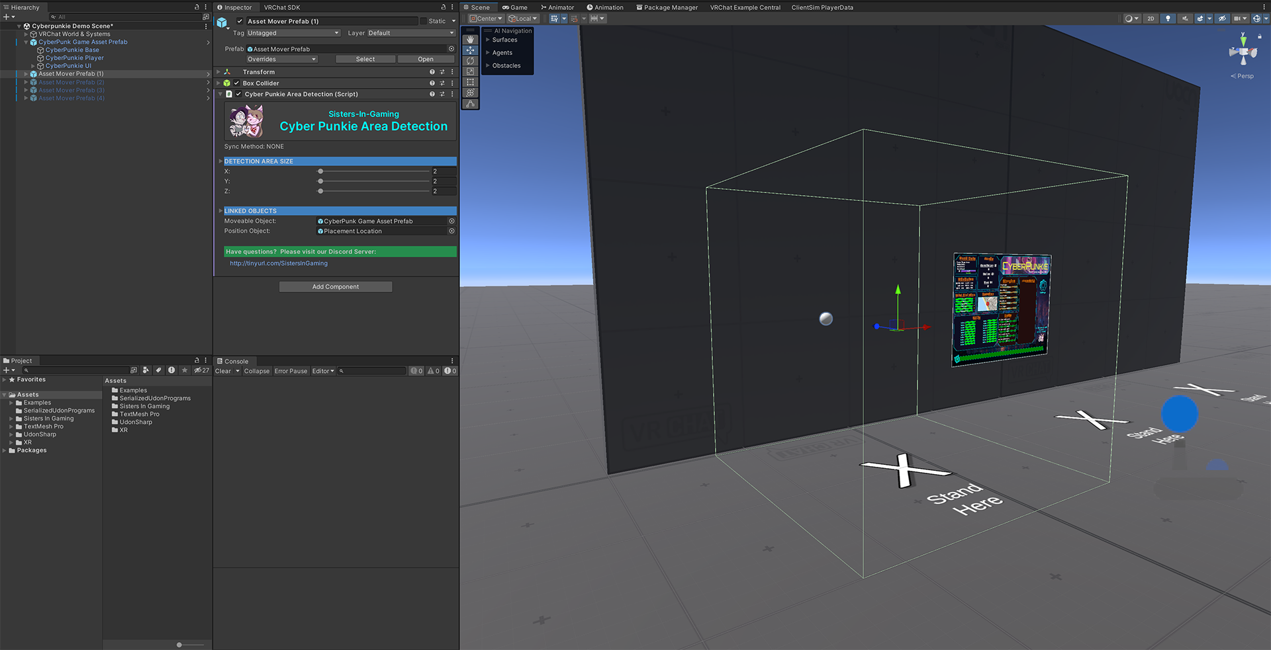The width and height of the screenshot is (1271, 650).
Task: Open Box Collider preset icon
Action: (x=442, y=83)
